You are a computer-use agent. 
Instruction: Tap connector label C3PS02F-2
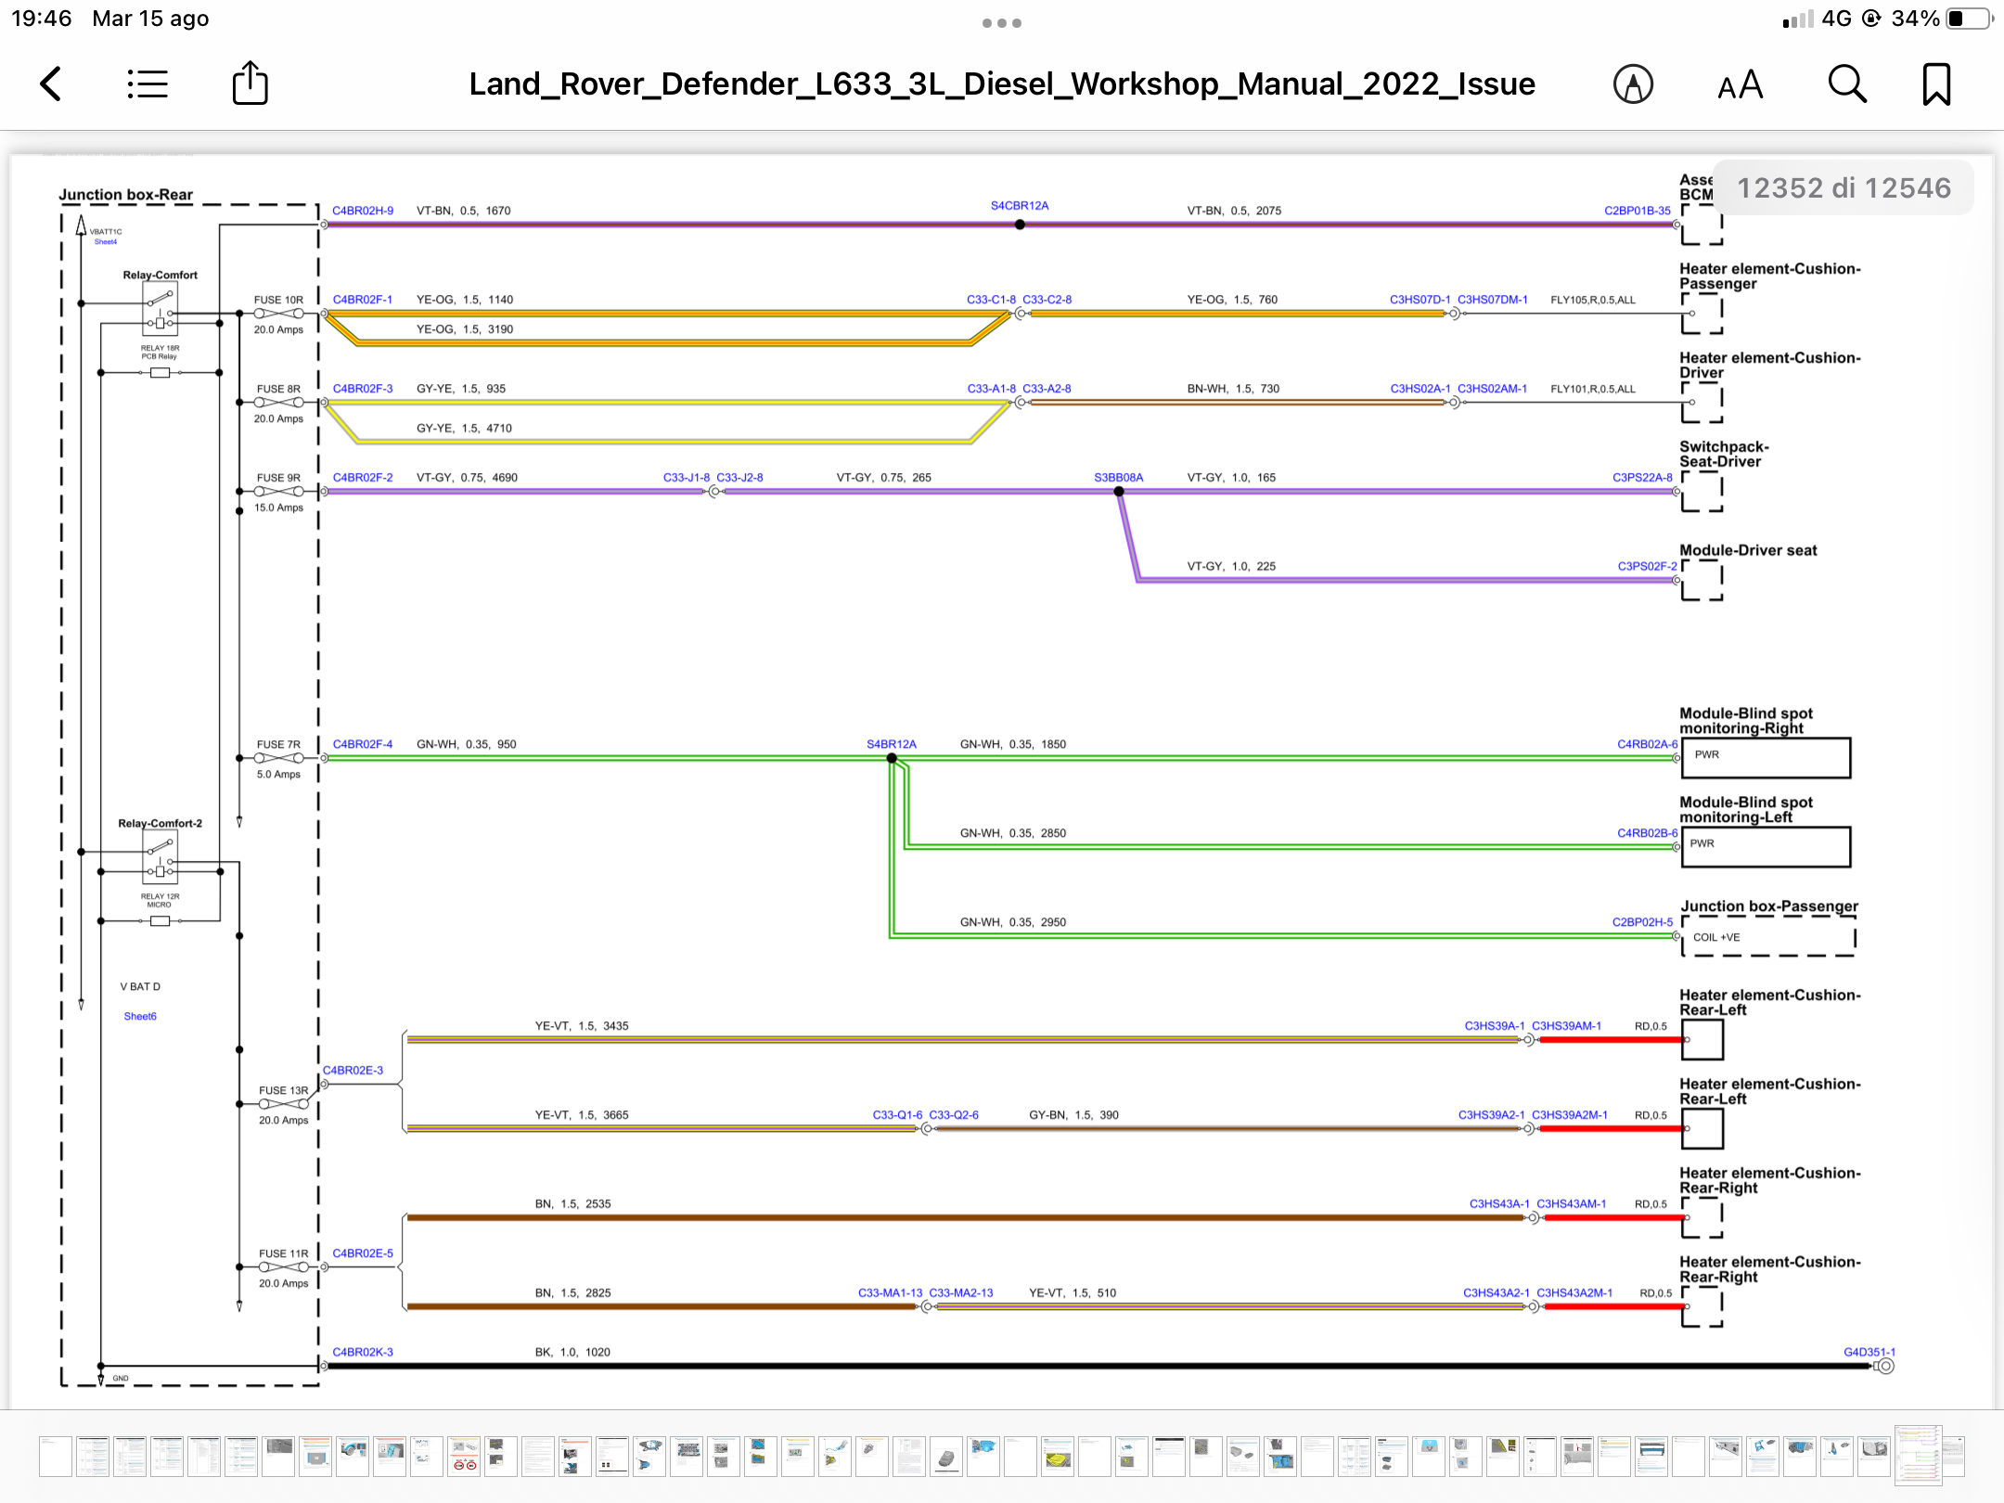pos(1647,566)
